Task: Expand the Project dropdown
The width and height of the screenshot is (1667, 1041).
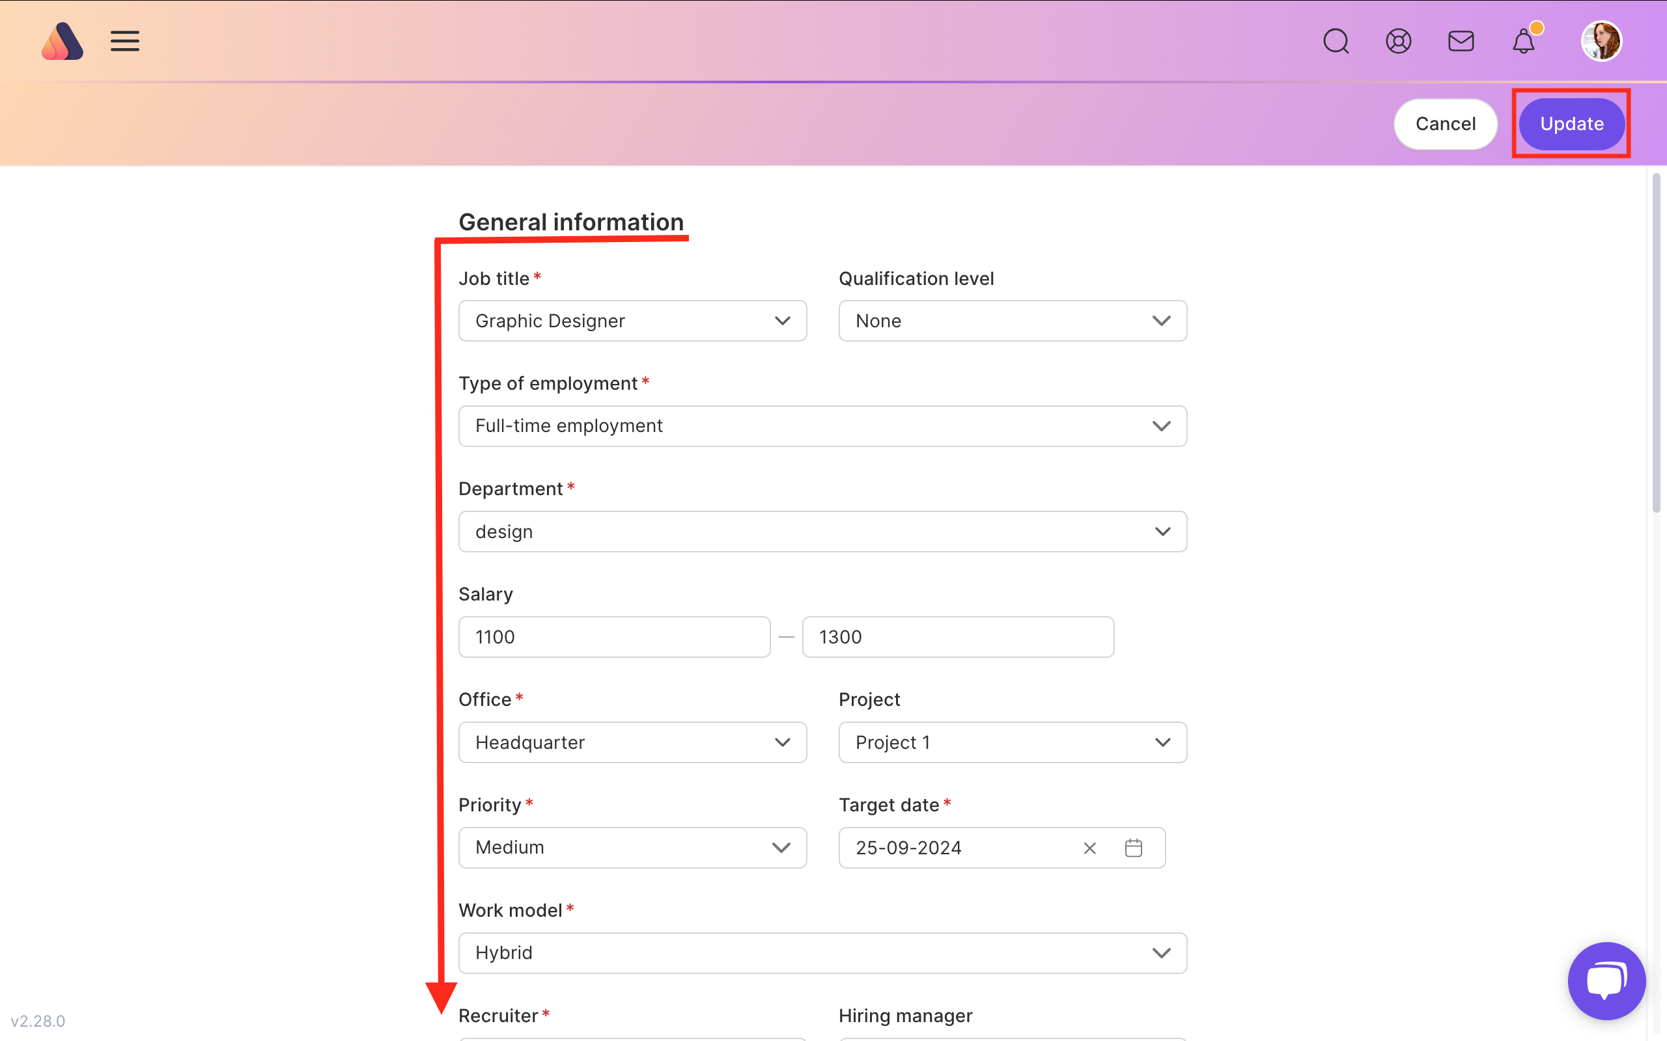Action: click(x=1013, y=742)
